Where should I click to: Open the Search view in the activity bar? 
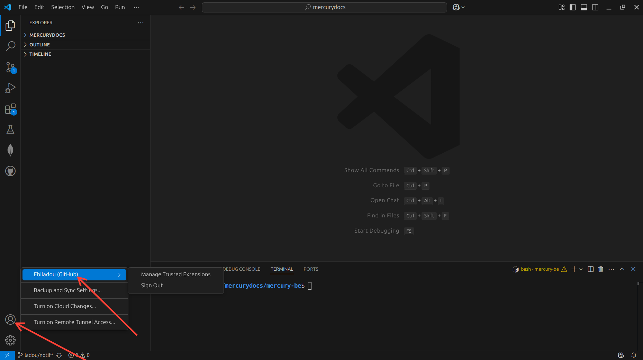[x=10, y=46]
